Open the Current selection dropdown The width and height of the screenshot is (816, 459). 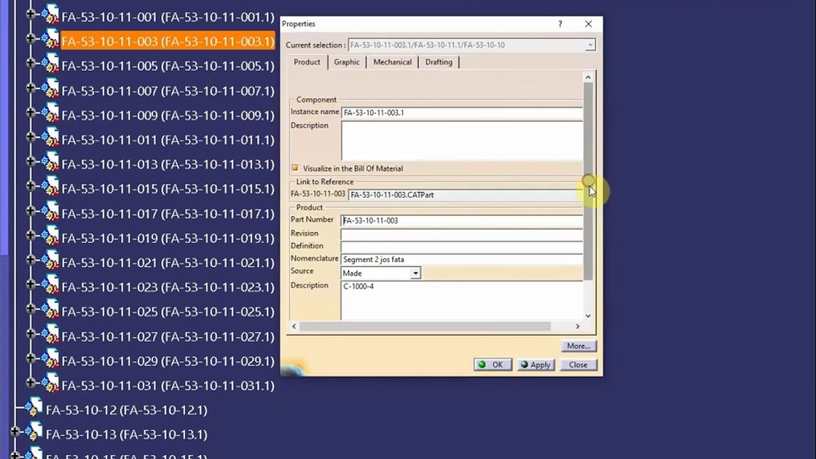tap(590, 45)
